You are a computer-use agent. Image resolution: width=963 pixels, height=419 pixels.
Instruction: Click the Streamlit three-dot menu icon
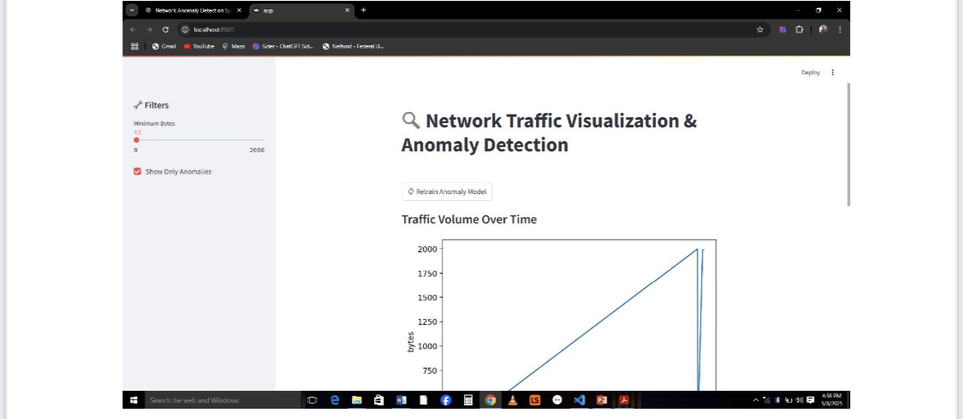[833, 73]
